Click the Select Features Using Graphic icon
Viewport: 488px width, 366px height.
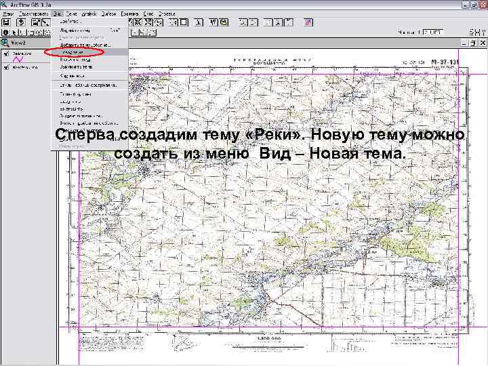174,22
